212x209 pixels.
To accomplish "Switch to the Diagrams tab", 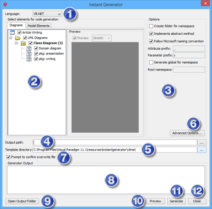I will pyautogui.click(x=16, y=25).
